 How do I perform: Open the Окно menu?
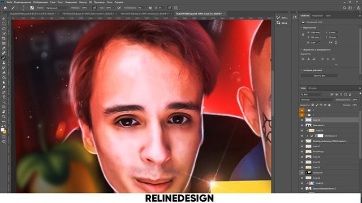click(109, 2)
